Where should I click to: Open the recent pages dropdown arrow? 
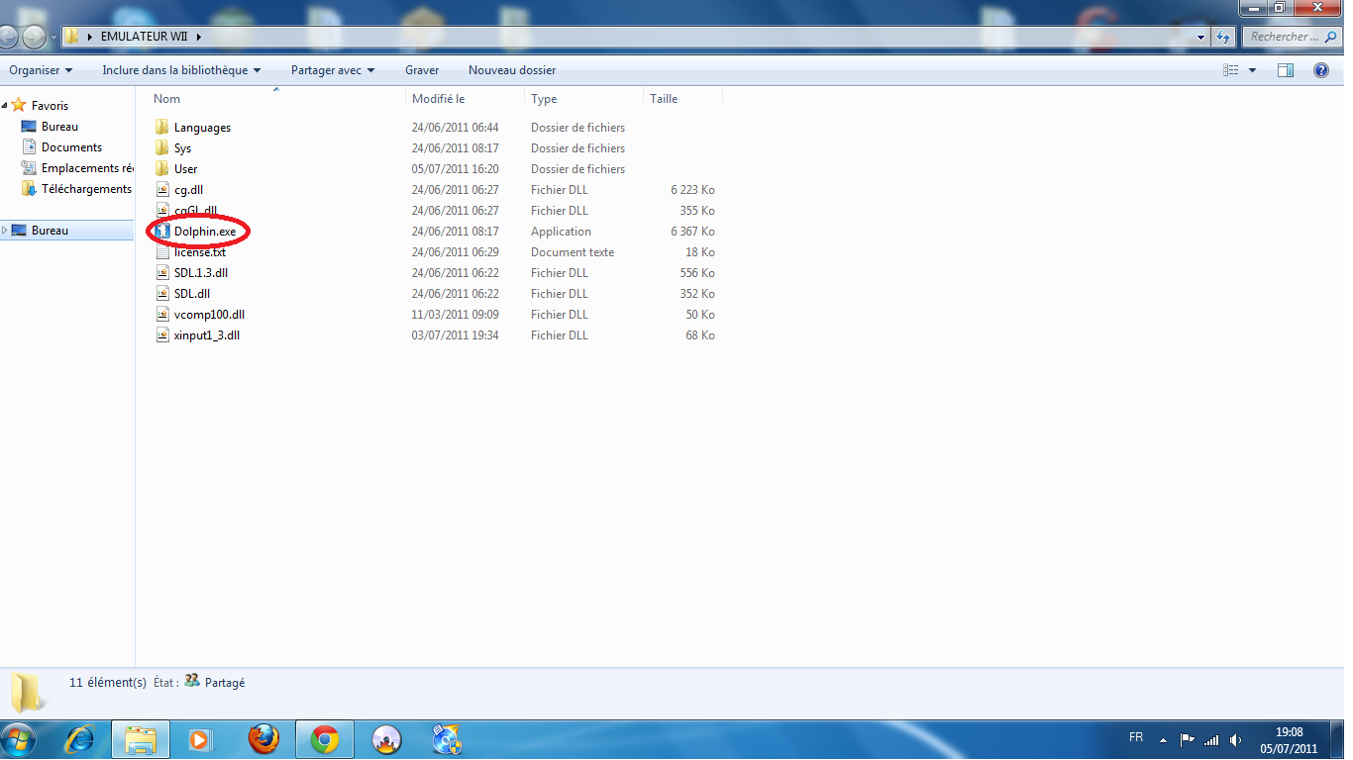53,38
